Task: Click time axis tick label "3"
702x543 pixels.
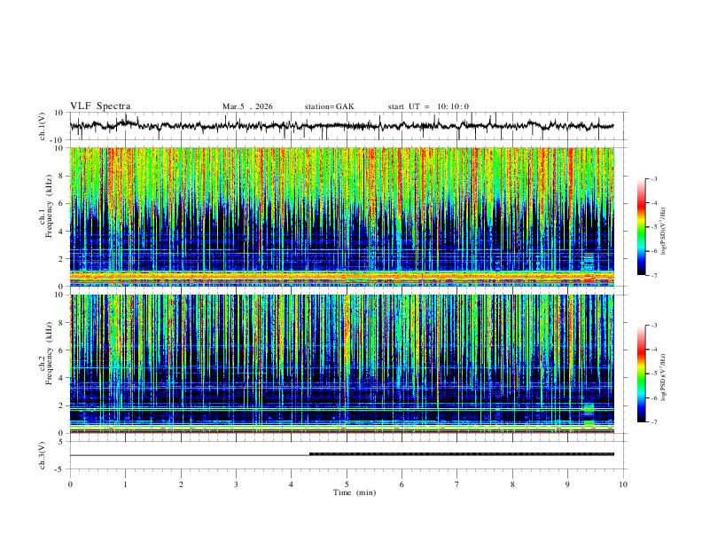Action: tap(236, 484)
